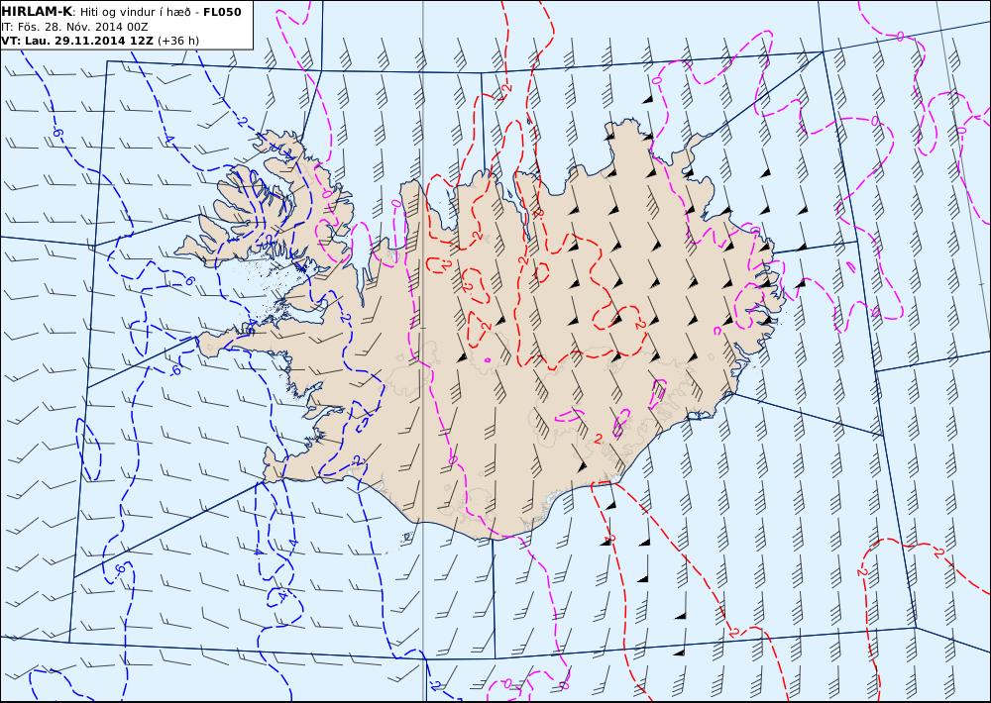This screenshot has height=703, width=991.
Task: Click the 'IT: Fös. 28. Nóv. 2014 00Z' line
Action: pos(74,27)
